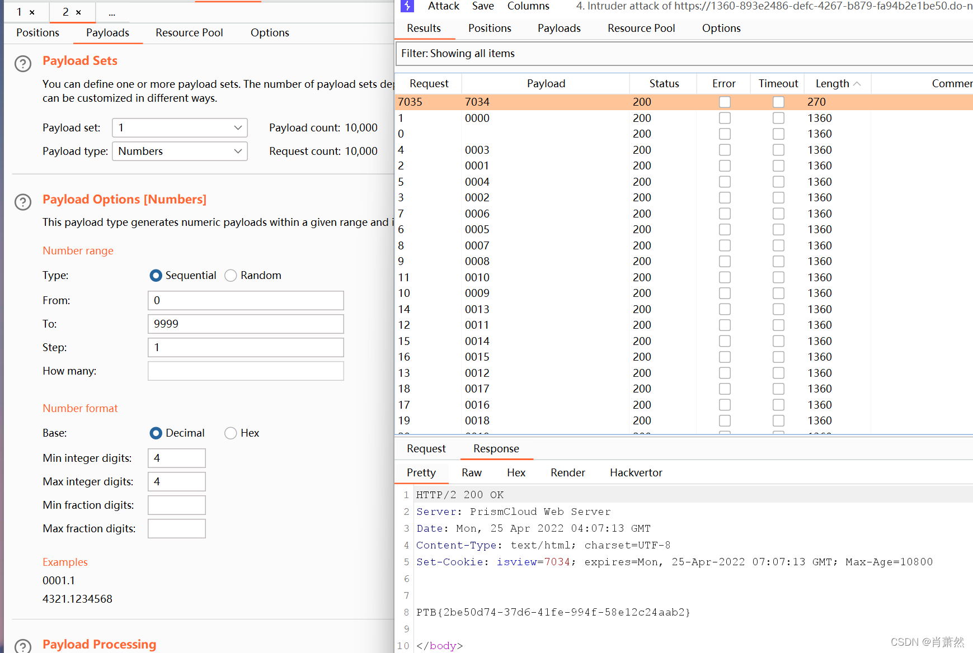This screenshot has height=653, width=973.
Task: Tick Error checkbox for payload 0010 row
Action: [725, 277]
